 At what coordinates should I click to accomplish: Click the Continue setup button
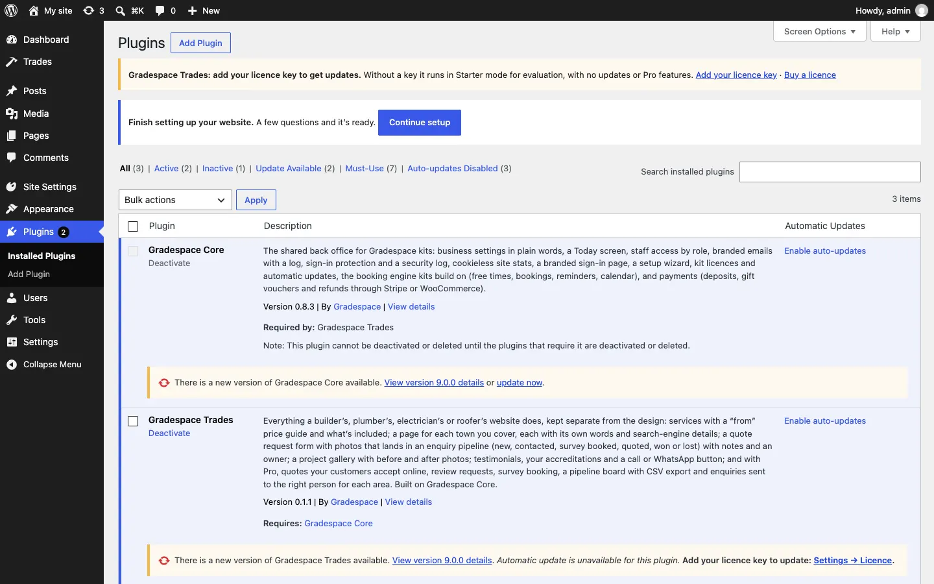420,123
